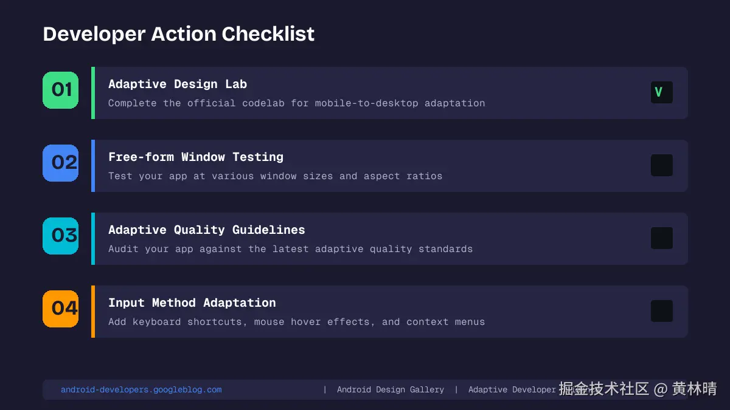This screenshot has width=730, height=410.
Task: Click the keyboard shortcuts description line
Action: (x=296, y=322)
